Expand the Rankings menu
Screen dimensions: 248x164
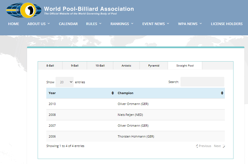point(122,24)
